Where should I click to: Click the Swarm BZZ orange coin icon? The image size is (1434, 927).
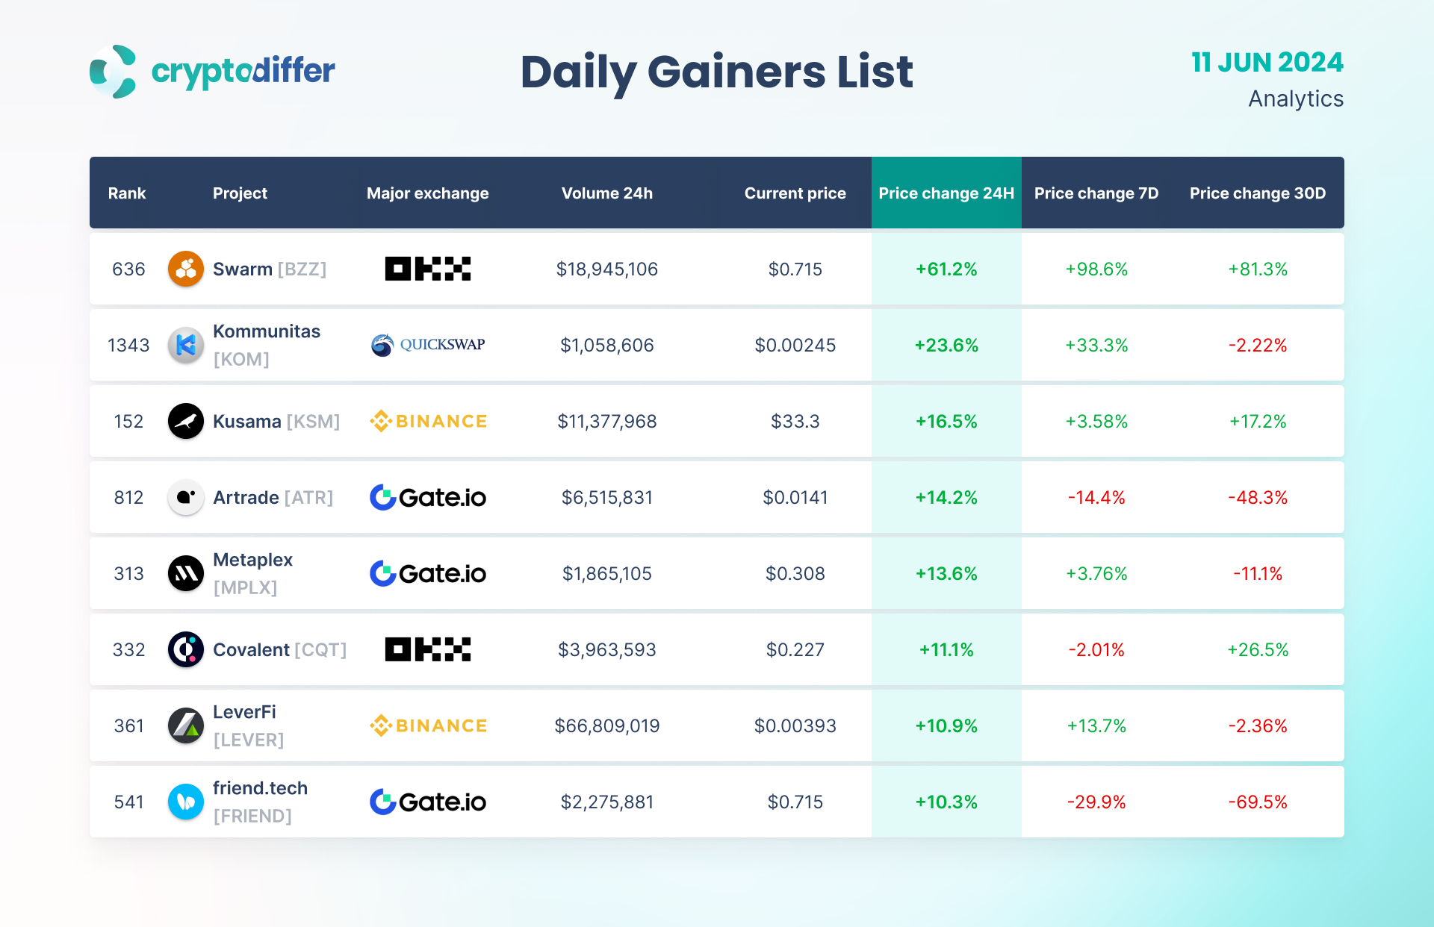point(186,269)
